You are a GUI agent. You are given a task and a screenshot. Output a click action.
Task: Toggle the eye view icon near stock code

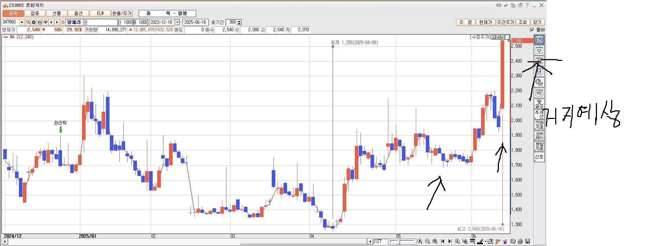click(45, 22)
